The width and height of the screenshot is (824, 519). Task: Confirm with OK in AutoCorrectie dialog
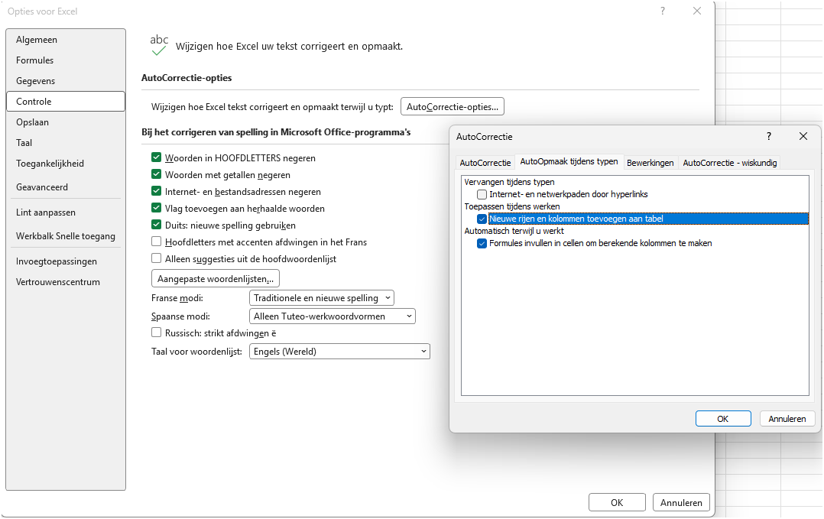(x=723, y=419)
